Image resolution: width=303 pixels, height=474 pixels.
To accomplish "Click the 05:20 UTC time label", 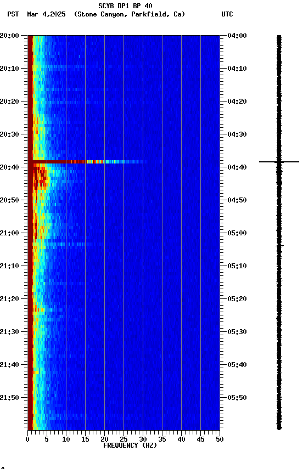I will 237,300.
